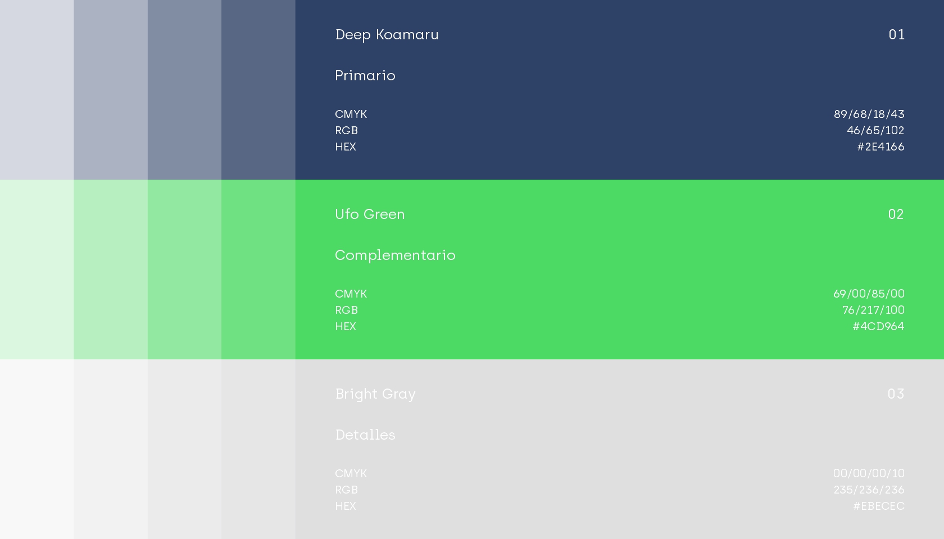
Task: Select the darkest navy tint swatch
Action: coord(258,90)
